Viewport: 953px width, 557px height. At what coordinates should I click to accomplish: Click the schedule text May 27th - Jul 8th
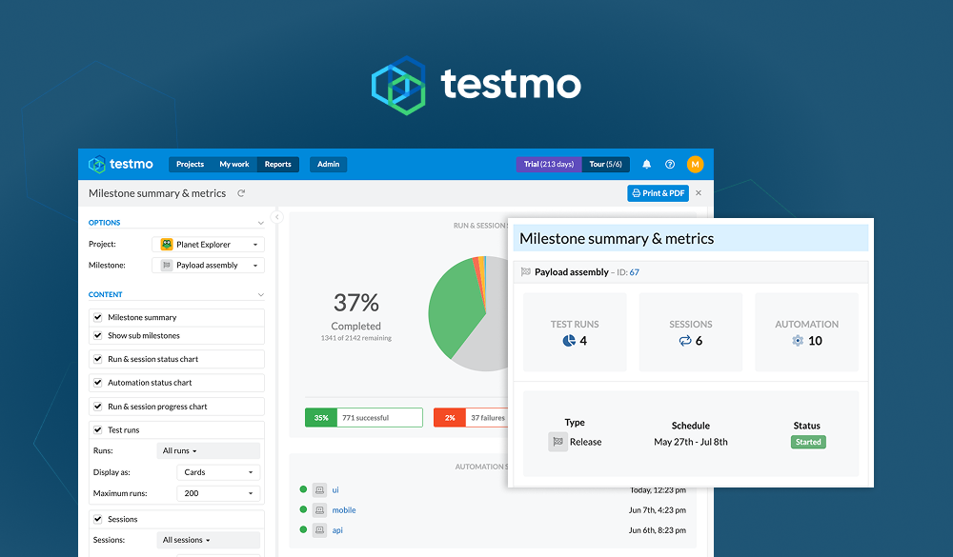click(690, 442)
